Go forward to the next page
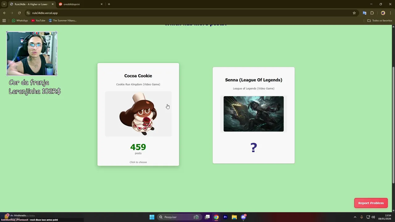 click(12, 13)
